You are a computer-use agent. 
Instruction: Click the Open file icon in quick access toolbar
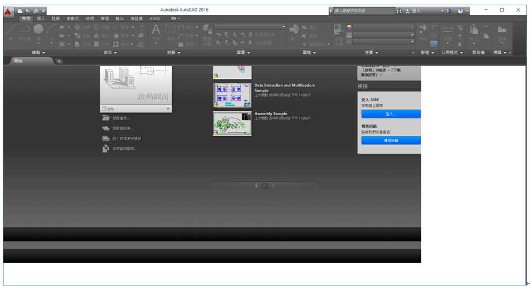coord(28,11)
